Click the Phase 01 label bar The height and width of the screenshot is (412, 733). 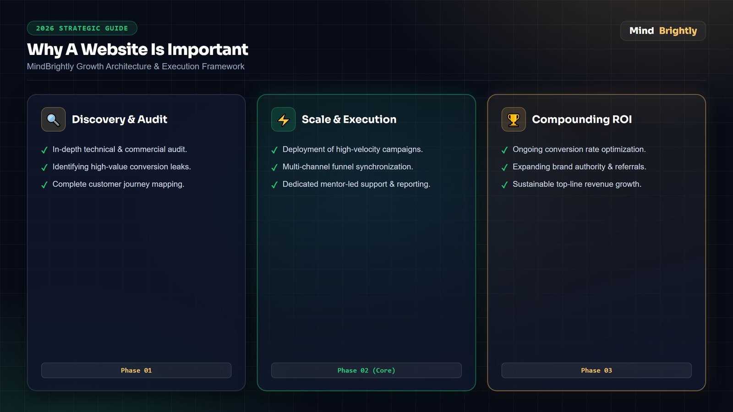tap(136, 370)
